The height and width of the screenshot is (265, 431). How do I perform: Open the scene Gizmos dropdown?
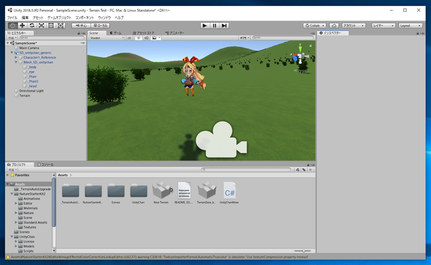click(x=244, y=38)
